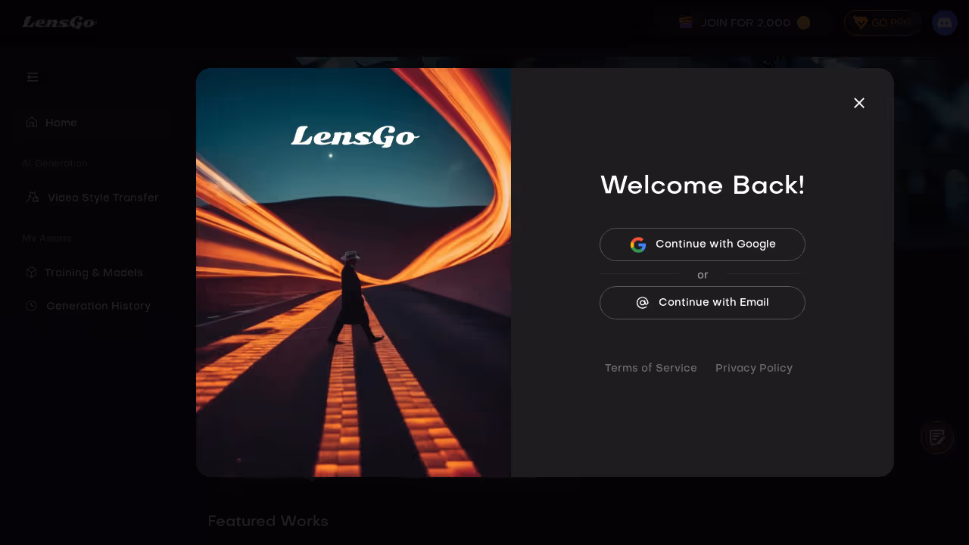The image size is (969, 545).
Task: Close the Welcome Back dialog
Action: click(859, 103)
